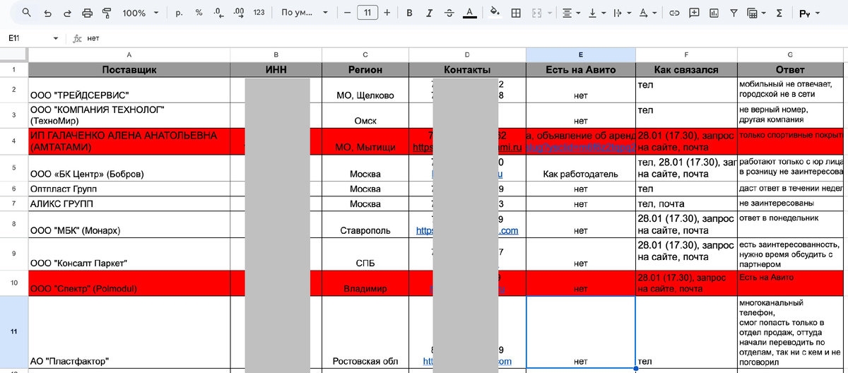This screenshot has width=848, height=373.
Task: Toggle bold formatting
Action: tap(411, 13)
